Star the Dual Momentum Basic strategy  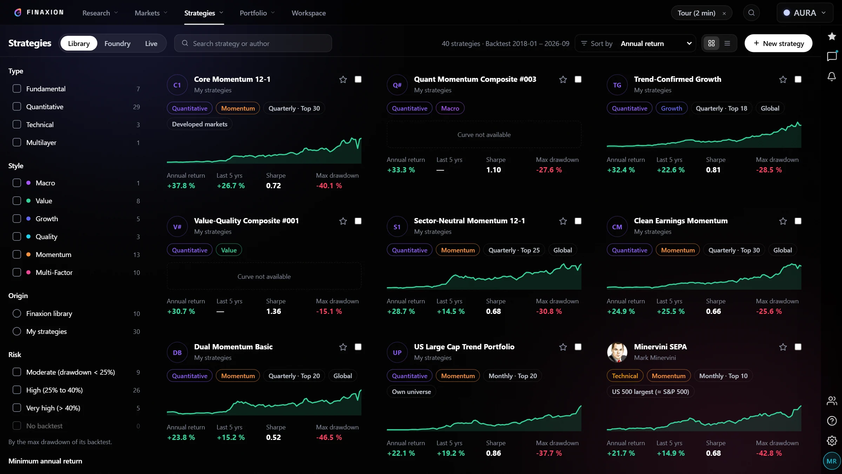(x=343, y=347)
